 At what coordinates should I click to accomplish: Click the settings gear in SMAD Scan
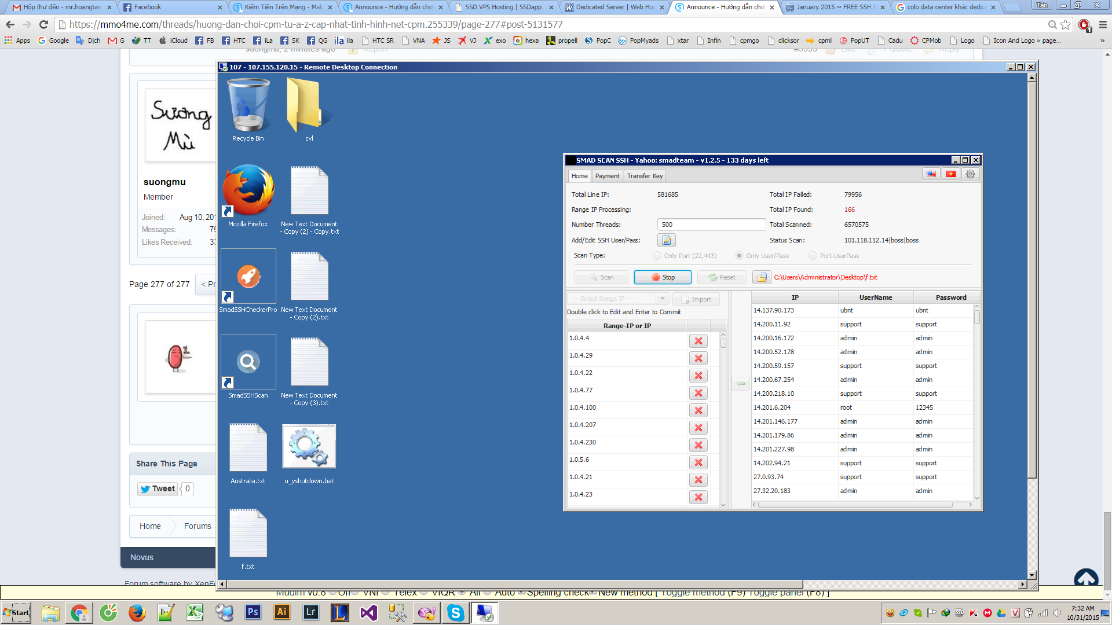(x=970, y=174)
